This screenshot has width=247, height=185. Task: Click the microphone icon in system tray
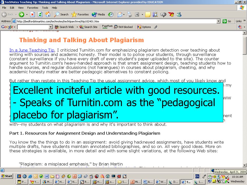204,176
